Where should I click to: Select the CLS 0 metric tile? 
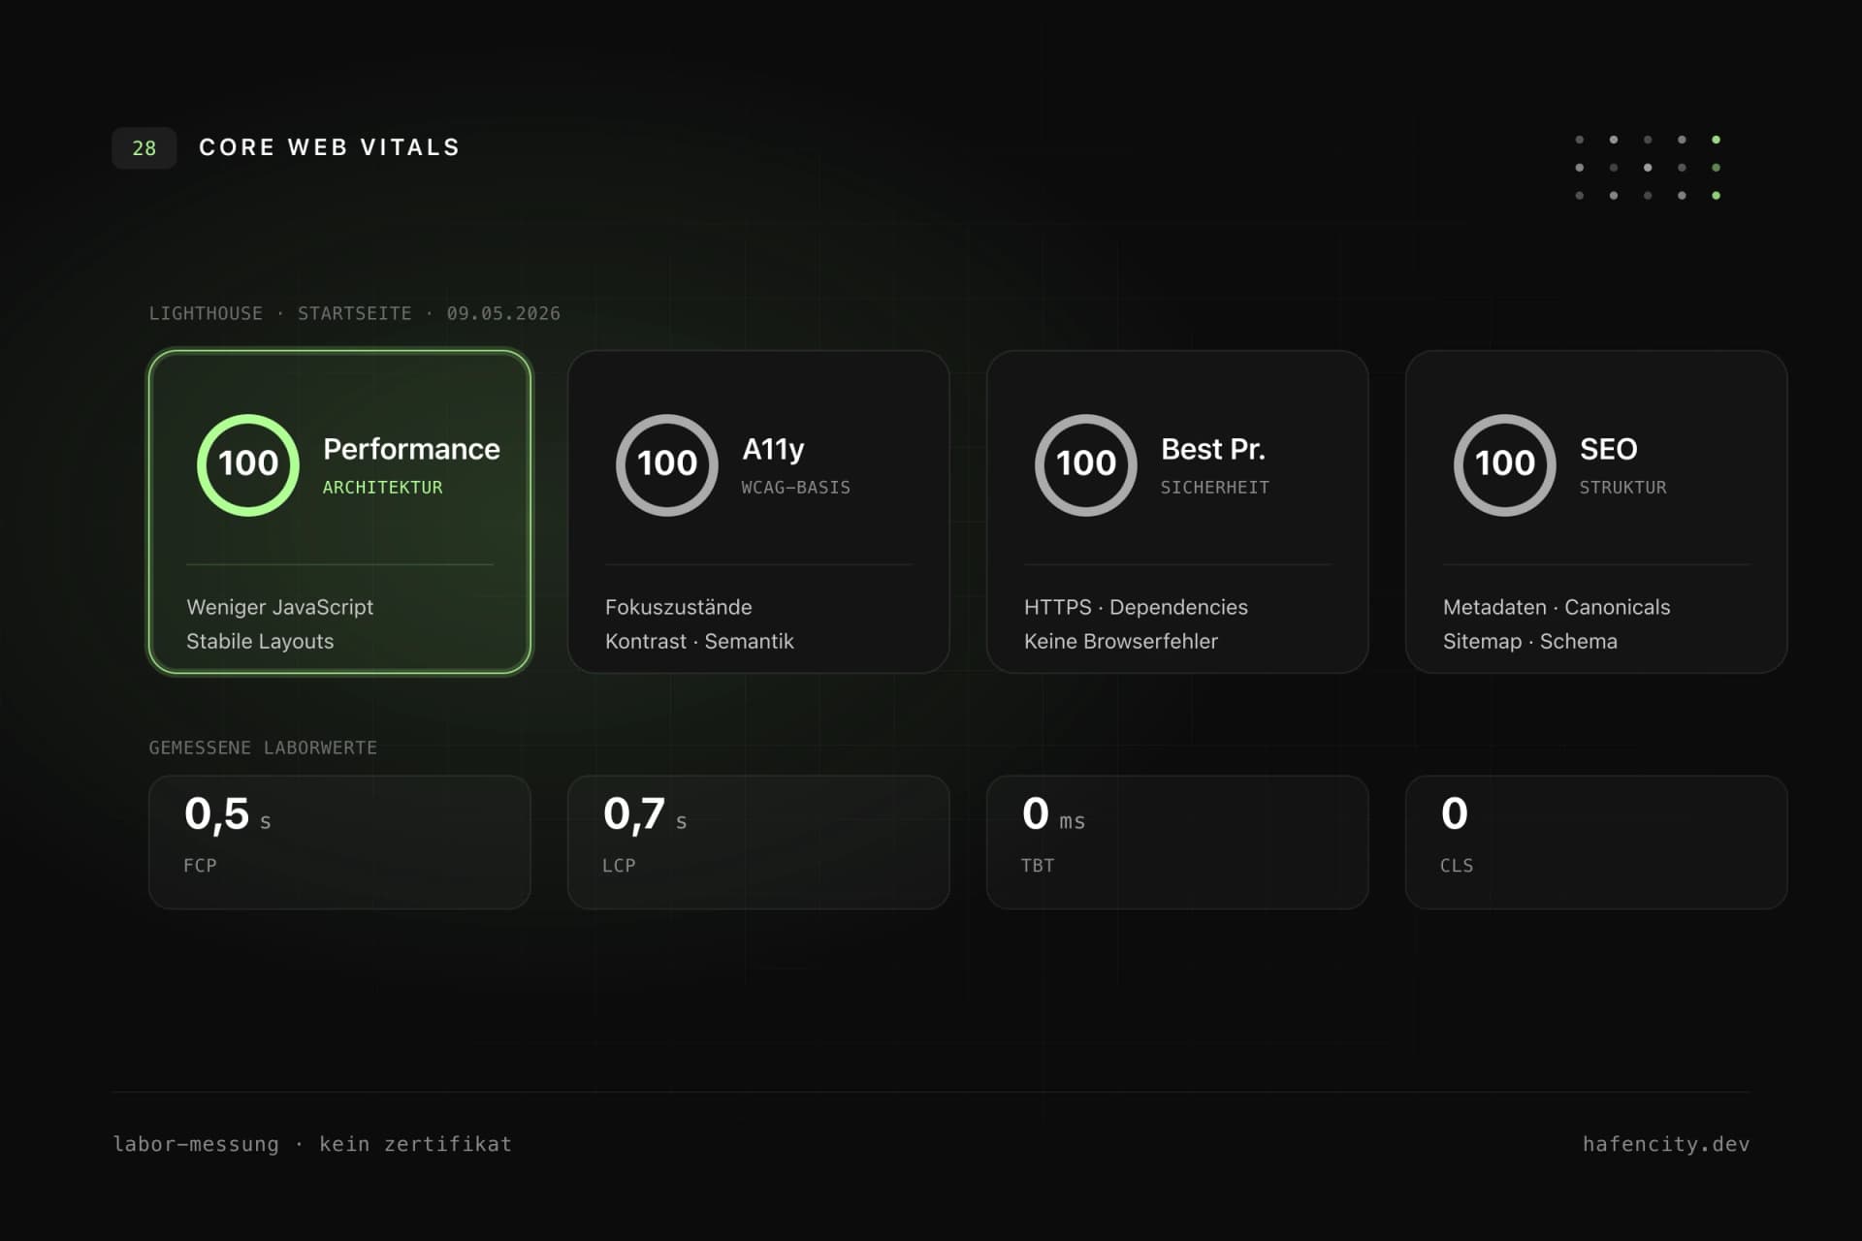pos(1596,842)
